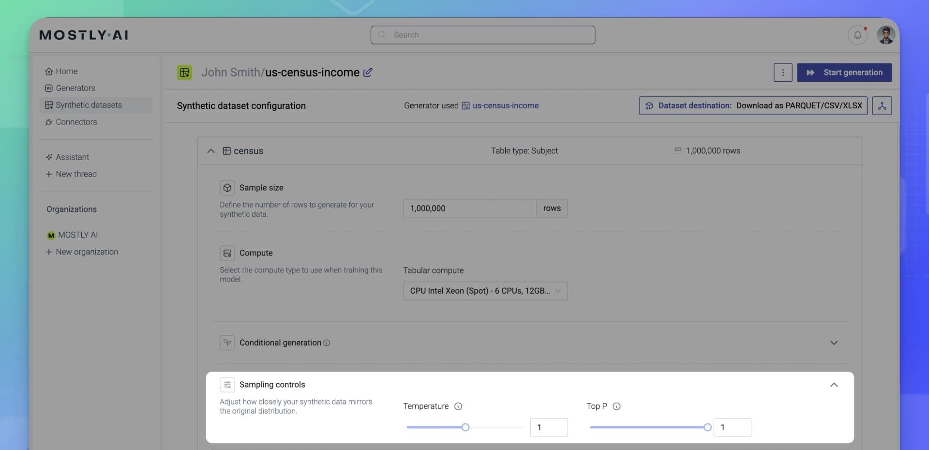Click the notification bell icon
Viewport: 929px width, 450px height.
coord(857,35)
